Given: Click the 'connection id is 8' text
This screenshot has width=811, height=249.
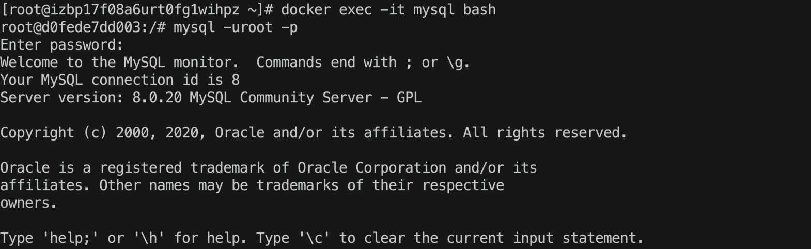Looking at the screenshot, I should (165, 80).
